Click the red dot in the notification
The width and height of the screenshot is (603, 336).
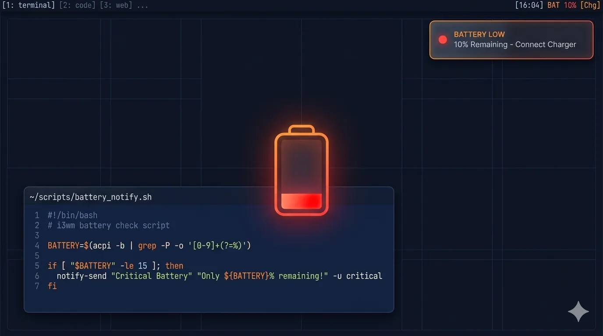click(443, 40)
